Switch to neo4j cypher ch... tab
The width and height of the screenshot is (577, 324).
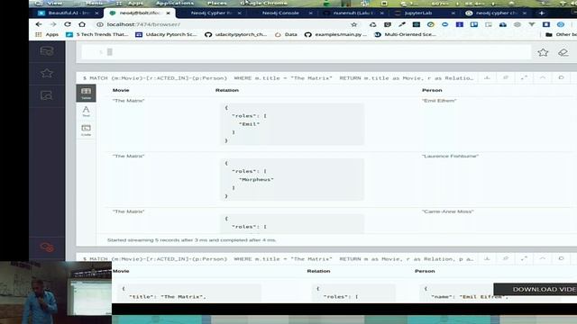[496, 13]
